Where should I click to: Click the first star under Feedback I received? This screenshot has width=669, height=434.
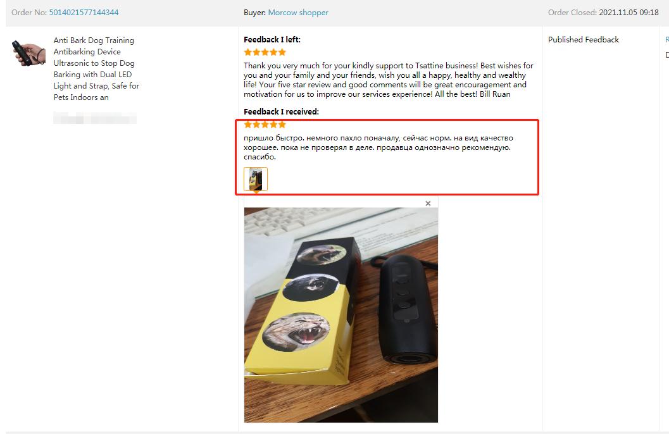[x=248, y=125]
